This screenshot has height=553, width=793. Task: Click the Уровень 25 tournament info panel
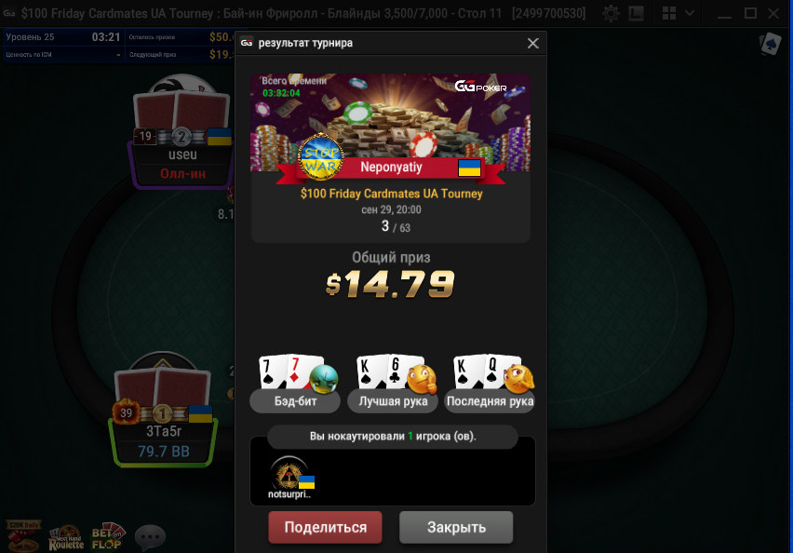point(63,46)
